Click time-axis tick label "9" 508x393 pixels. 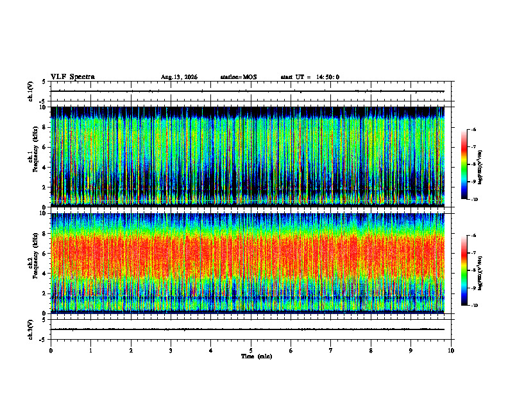tap(411, 351)
